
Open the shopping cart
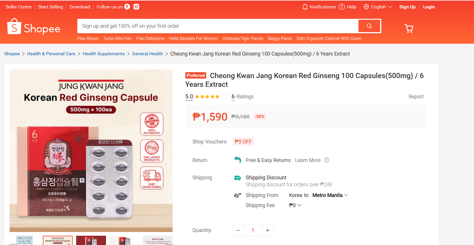point(409,28)
